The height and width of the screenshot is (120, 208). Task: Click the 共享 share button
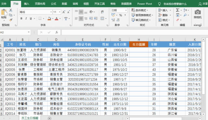point(203,4)
